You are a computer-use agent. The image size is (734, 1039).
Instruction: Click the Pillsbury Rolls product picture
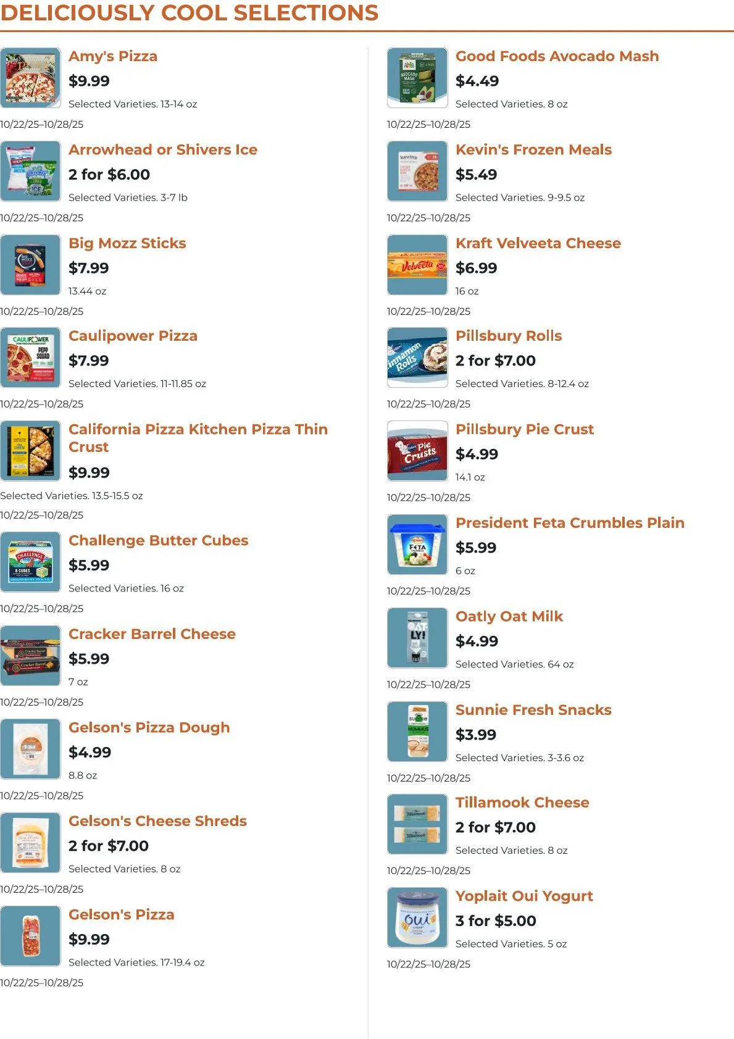(417, 357)
